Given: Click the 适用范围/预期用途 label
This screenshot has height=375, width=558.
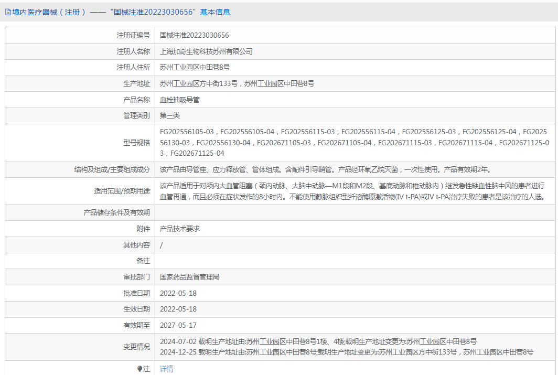Looking at the screenshot, I should [x=122, y=191].
